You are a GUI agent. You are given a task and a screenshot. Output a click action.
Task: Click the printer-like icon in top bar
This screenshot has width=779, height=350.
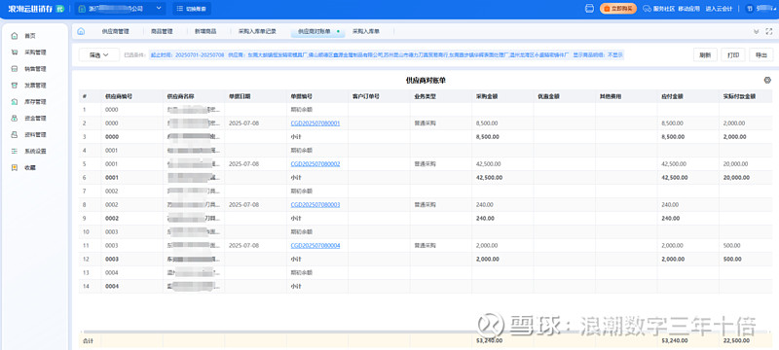pos(590,9)
